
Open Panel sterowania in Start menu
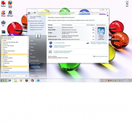34,60
